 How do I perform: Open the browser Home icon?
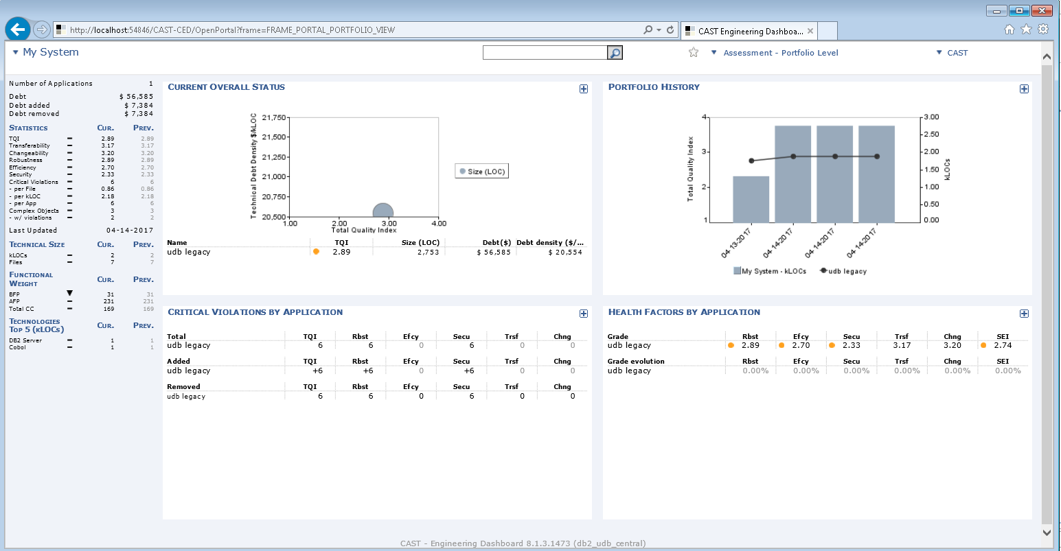[x=1009, y=29]
